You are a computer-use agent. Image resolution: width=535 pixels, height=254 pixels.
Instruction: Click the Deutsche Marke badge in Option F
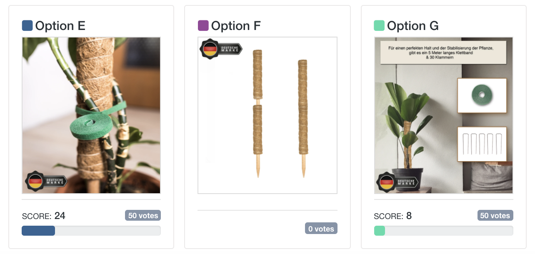tap(221, 50)
